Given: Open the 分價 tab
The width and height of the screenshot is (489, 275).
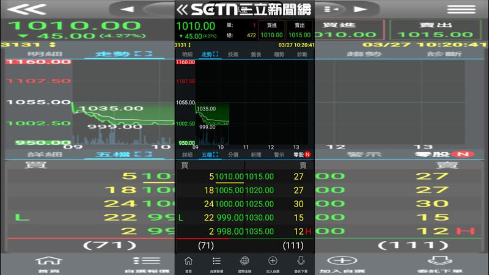Looking at the screenshot, I should [x=233, y=155].
